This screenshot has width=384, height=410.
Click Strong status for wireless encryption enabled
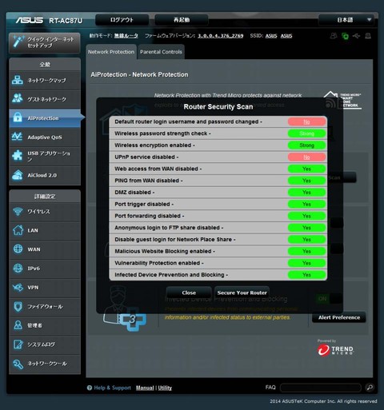306,145
